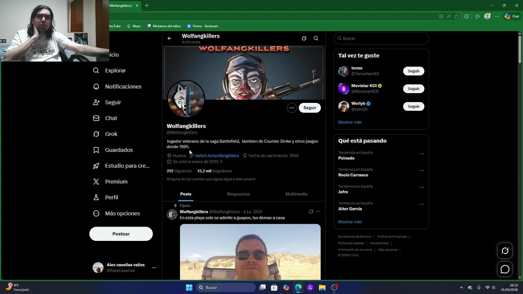The image size is (523, 294).
Task: Open account menu for Alex casellas valles
Action: click(x=154, y=268)
